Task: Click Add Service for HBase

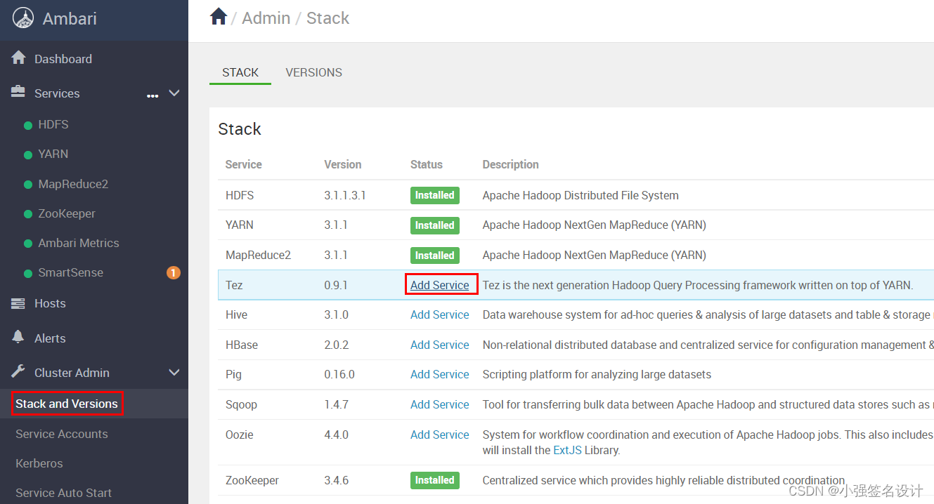Action: click(440, 345)
